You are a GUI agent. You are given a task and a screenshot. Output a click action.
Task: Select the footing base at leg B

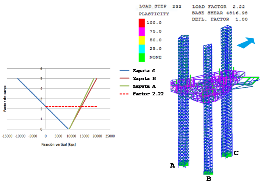[x=209, y=172]
